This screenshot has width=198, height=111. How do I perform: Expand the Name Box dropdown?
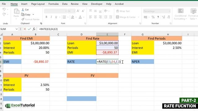pyautogui.click(x=16, y=29)
